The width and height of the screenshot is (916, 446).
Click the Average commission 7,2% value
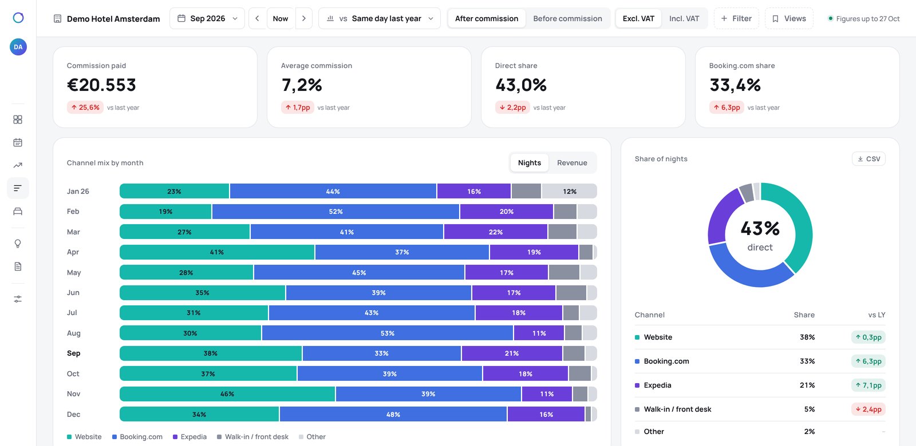tap(302, 85)
